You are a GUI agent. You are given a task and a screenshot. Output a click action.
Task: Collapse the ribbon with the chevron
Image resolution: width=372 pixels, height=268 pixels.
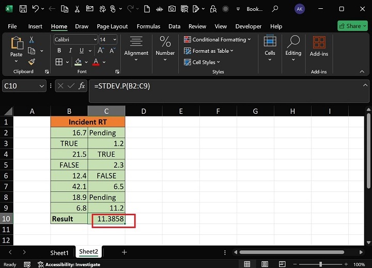pos(362,71)
